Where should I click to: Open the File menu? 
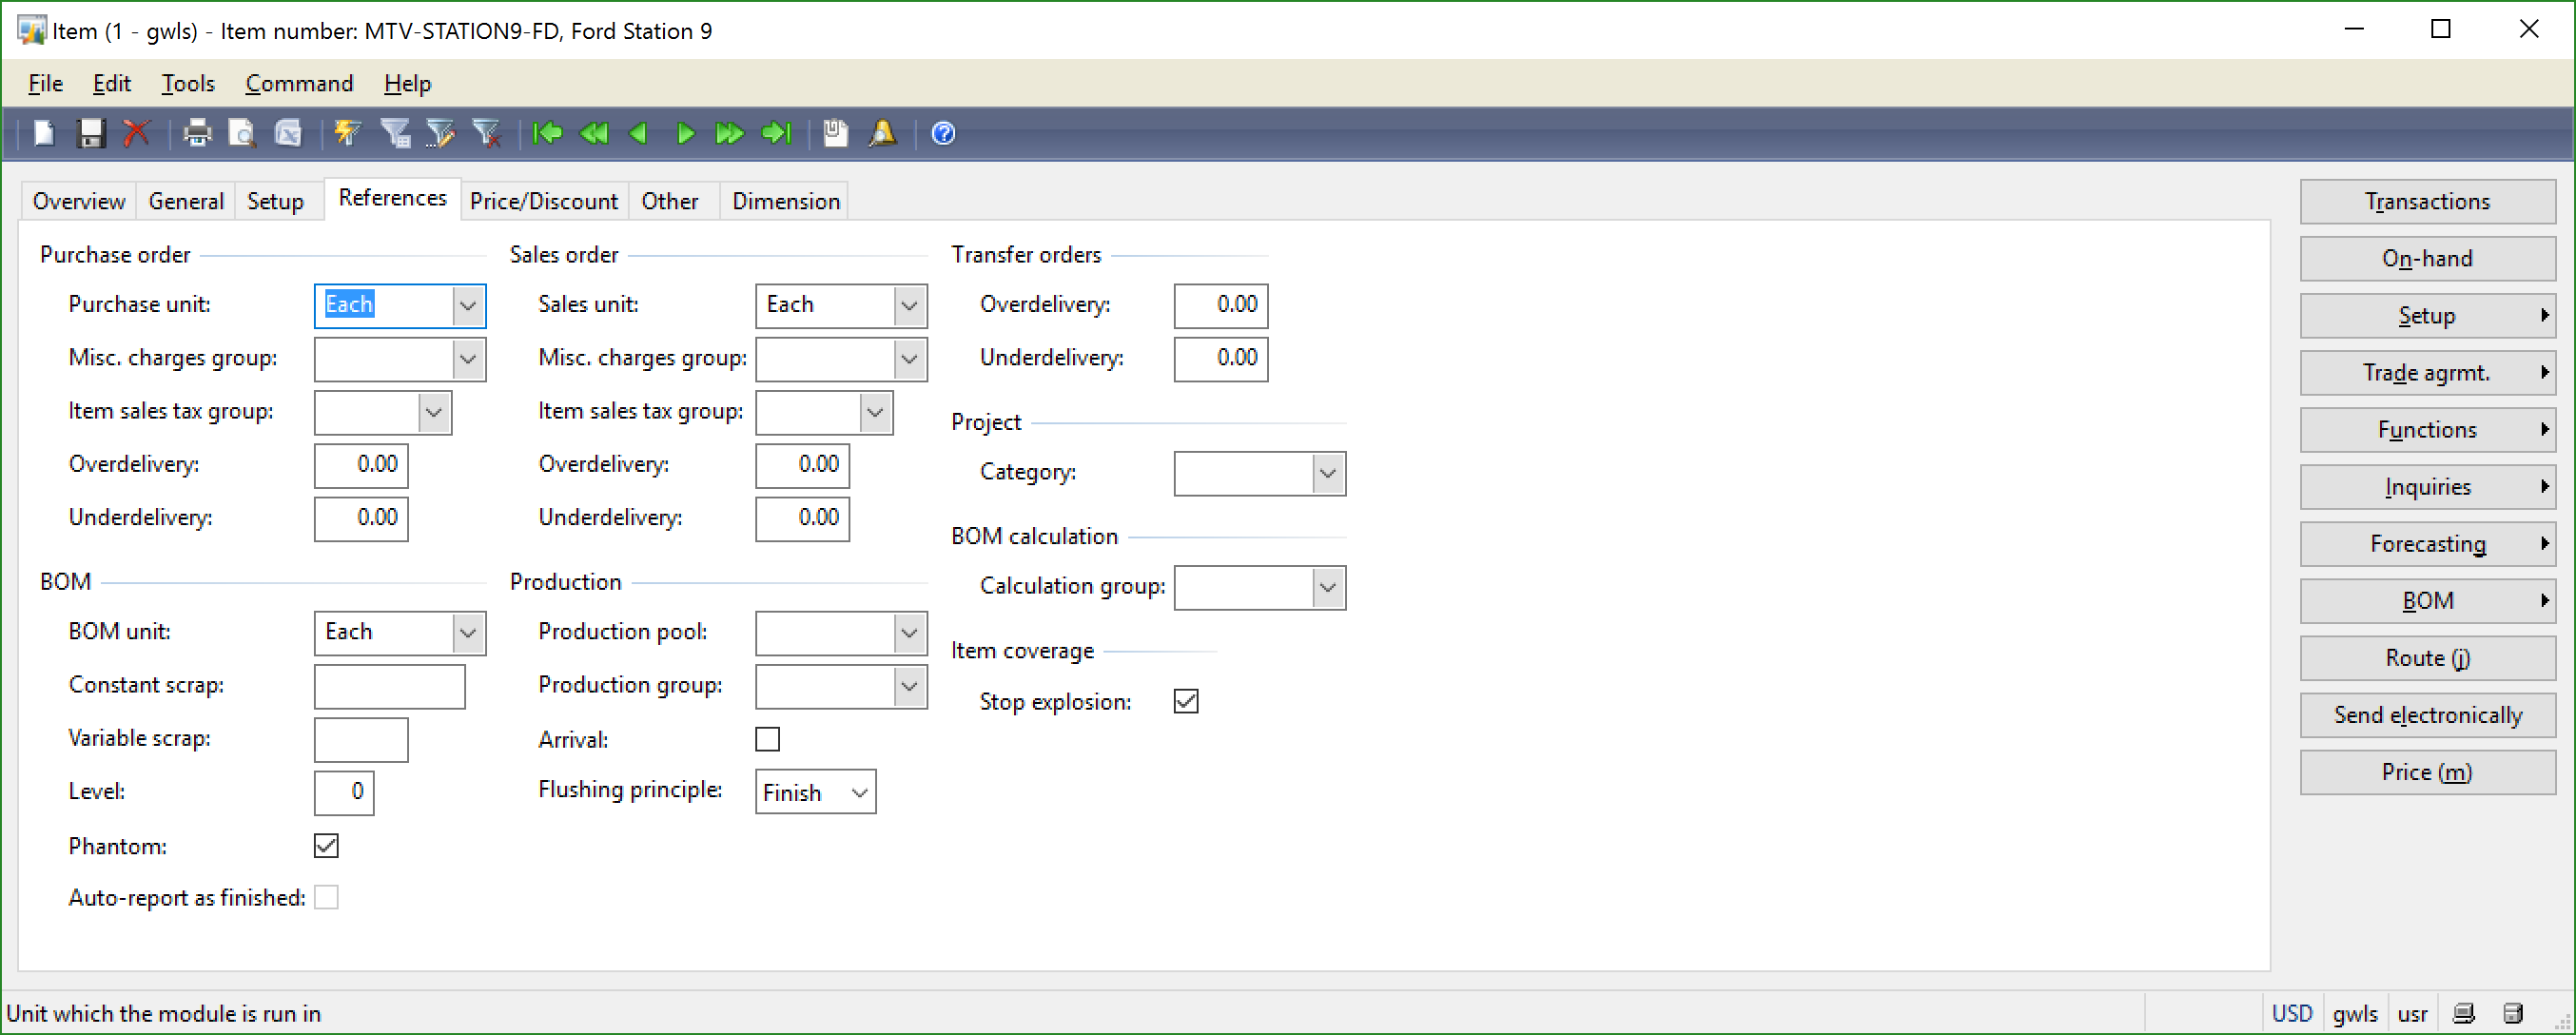46,83
